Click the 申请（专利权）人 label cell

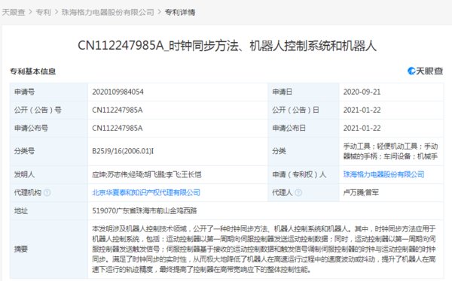[304, 174]
